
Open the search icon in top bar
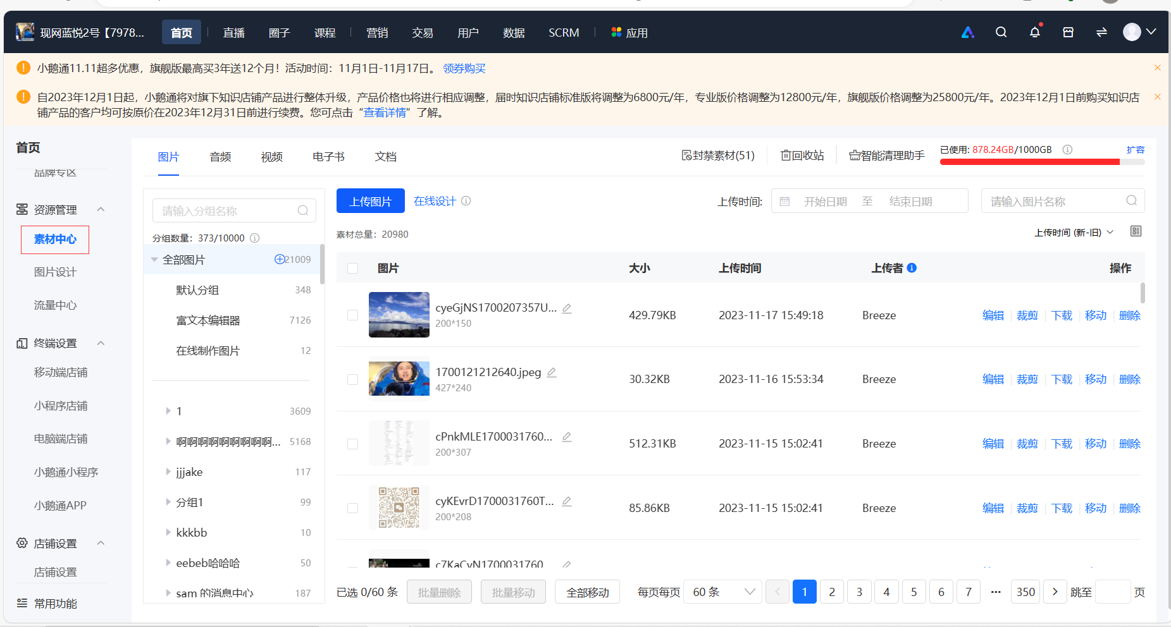pos(1001,32)
